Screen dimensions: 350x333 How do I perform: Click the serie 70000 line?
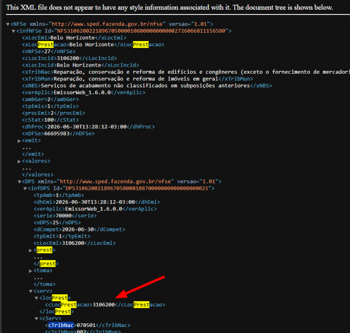tap(65, 215)
